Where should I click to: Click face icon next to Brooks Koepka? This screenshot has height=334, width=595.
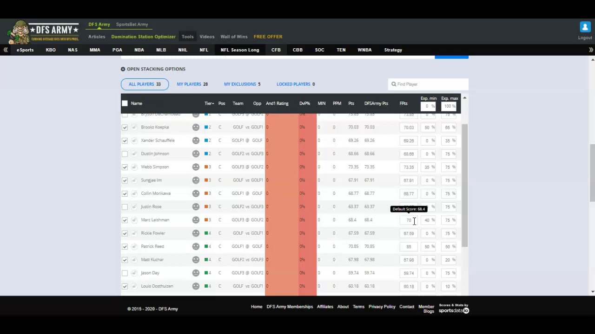196,127
